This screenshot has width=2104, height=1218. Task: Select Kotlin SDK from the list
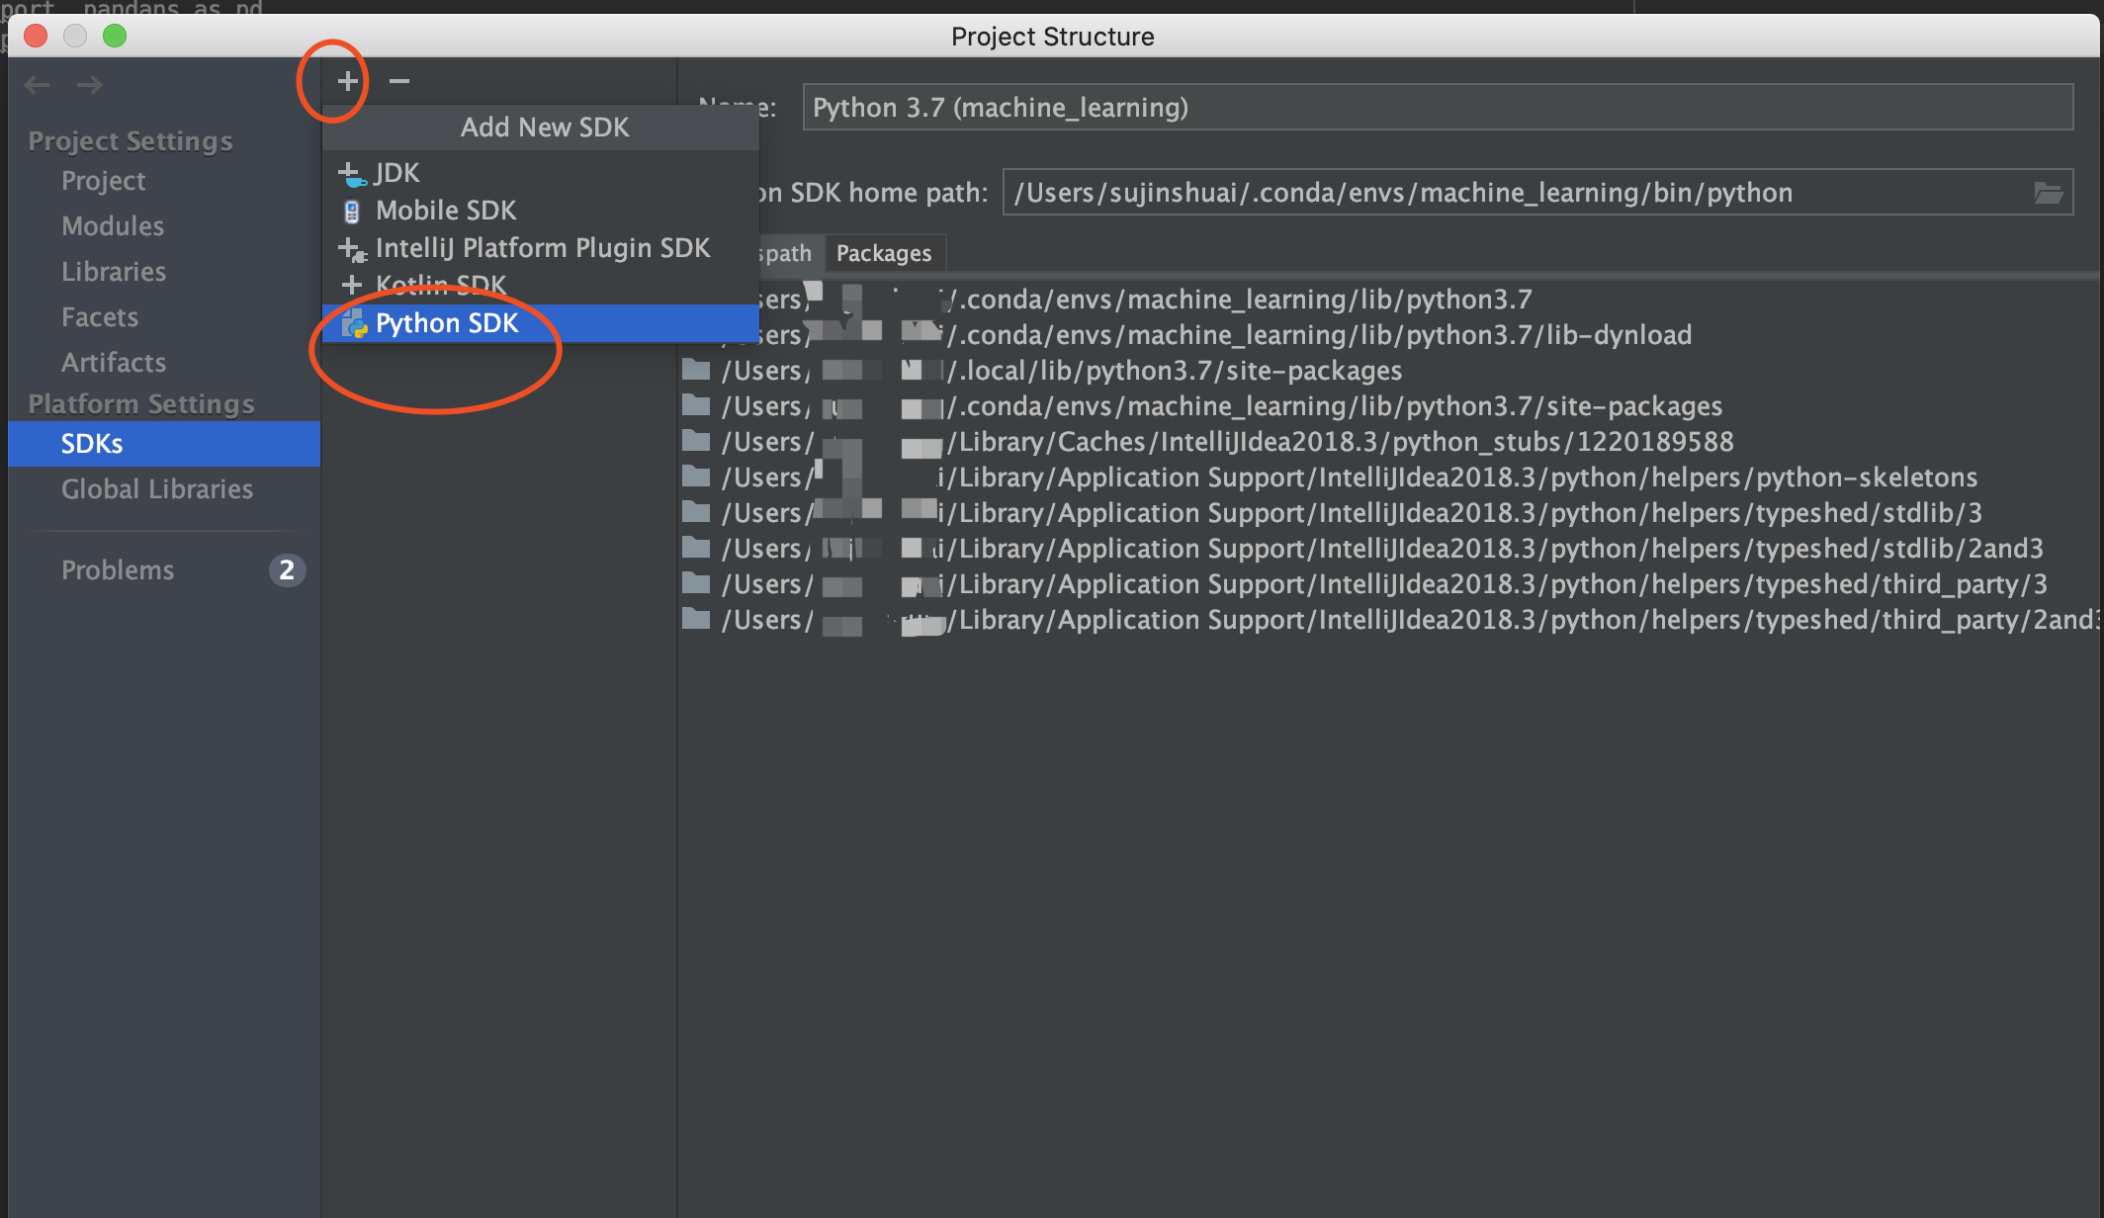(441, 285)
